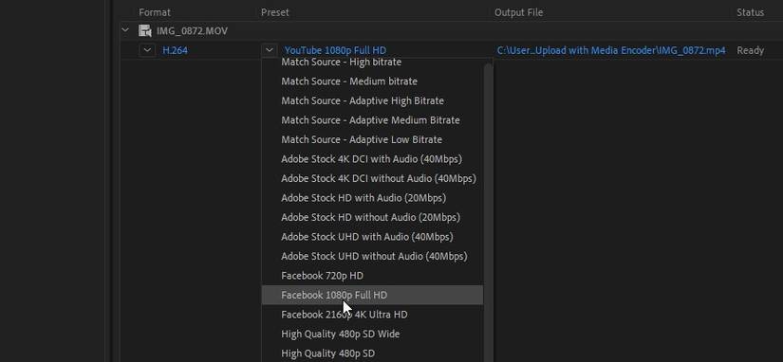The image size is (783, 362).
Task: Select Match Source - Medium bitrate preset
Action: pos(372,81)
